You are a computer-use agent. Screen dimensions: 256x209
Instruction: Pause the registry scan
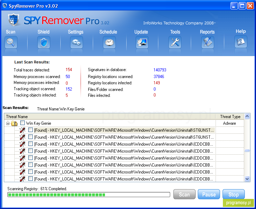(x=209, y=194)
